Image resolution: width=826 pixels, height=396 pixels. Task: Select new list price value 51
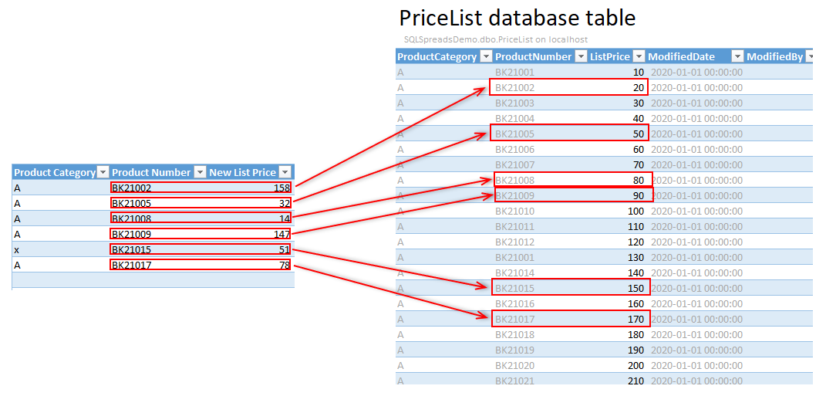285,249
